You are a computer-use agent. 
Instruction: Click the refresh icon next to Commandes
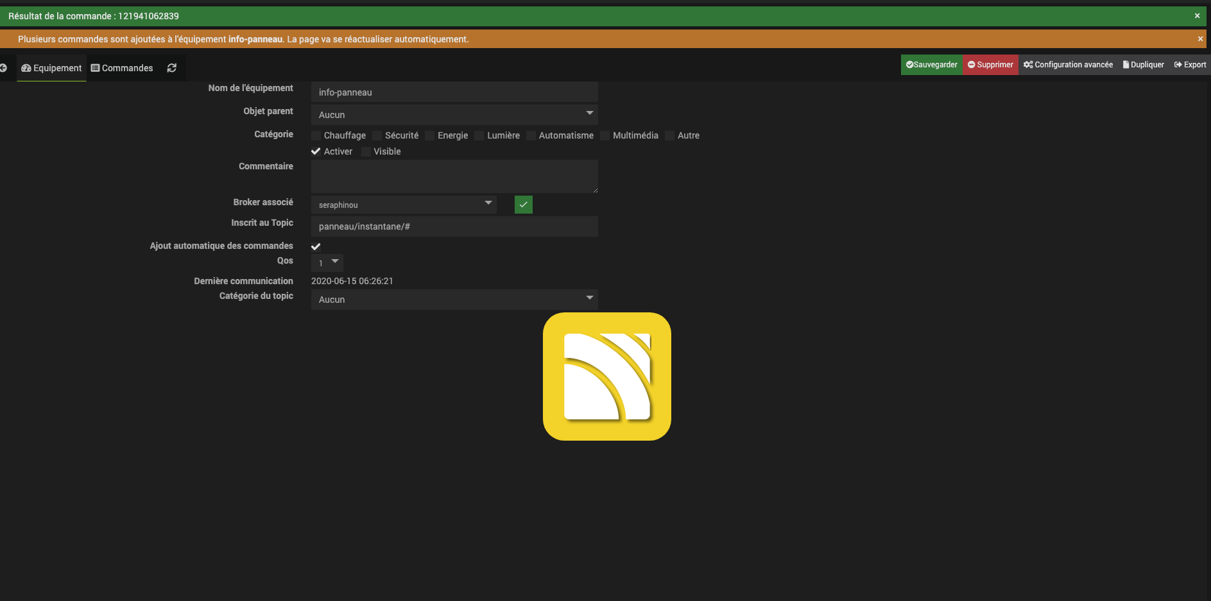(x=171, y=68)
